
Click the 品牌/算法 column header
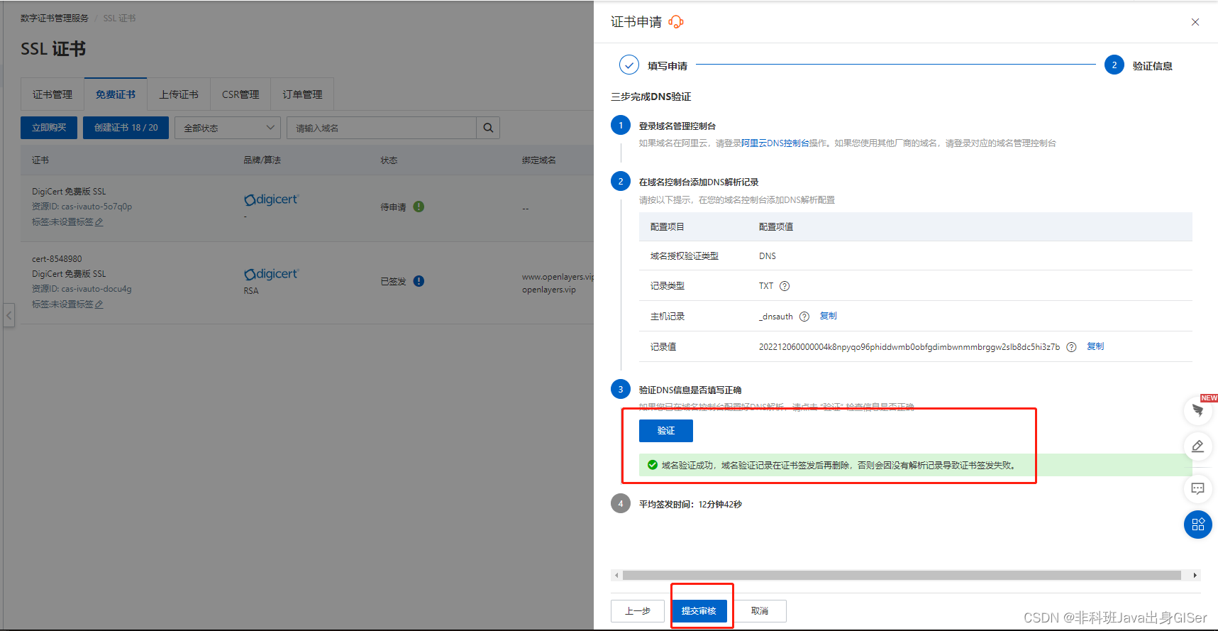coord(262,160)
